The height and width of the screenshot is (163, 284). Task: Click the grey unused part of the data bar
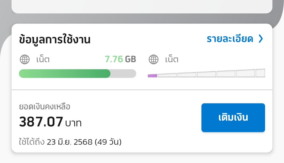tap(123, 74)
